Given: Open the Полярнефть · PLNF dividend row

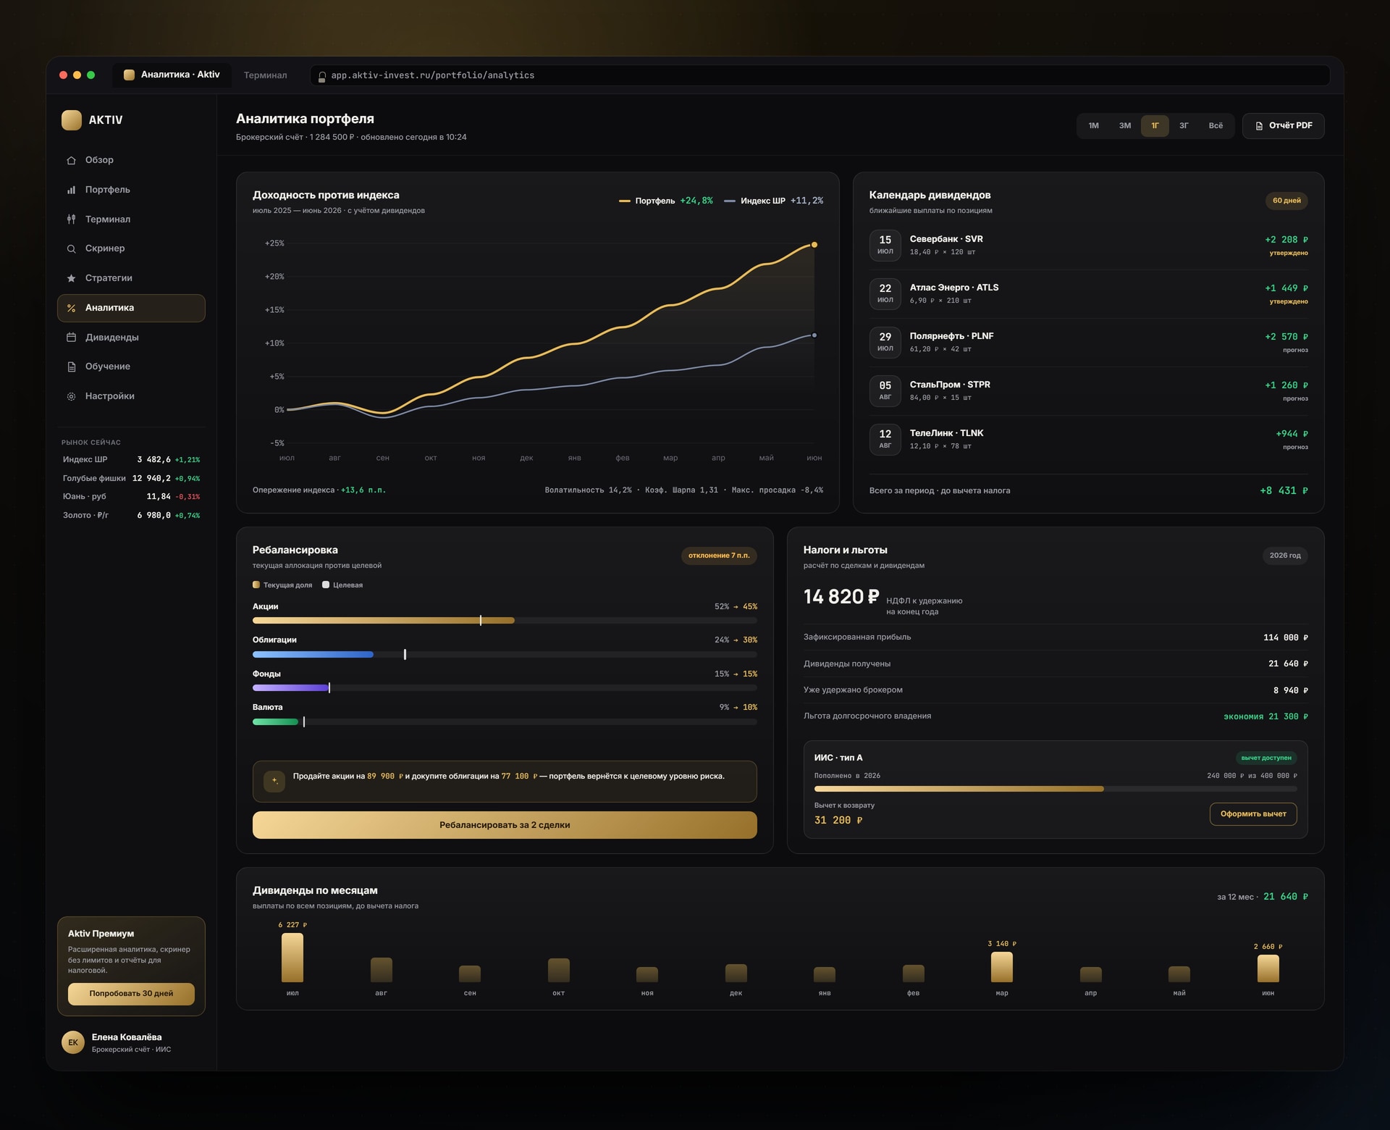Looking at the screenshot, I should tap(1088, 343).
